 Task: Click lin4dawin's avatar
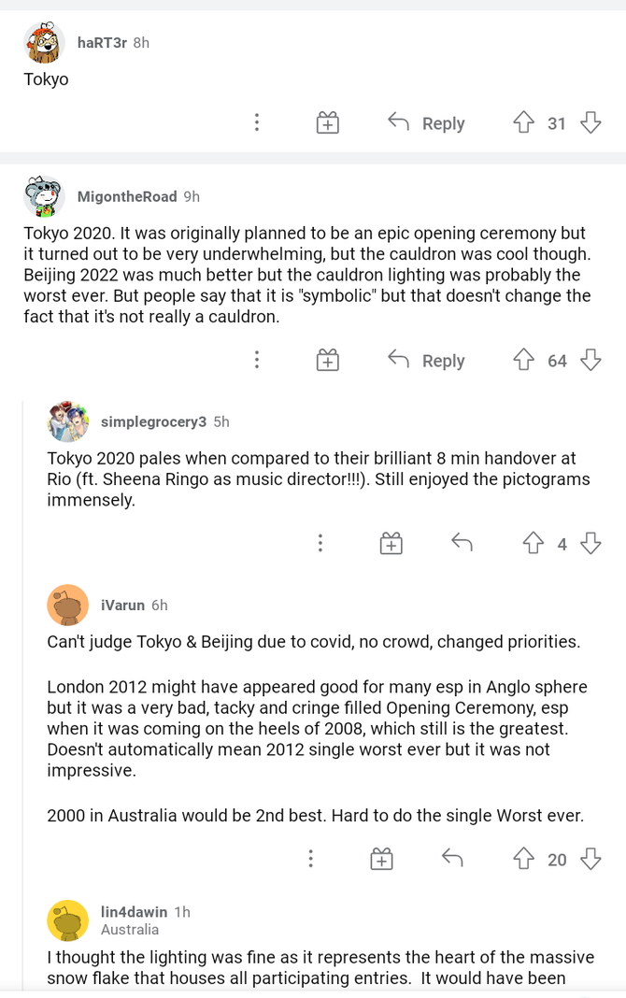pos(68,920)
